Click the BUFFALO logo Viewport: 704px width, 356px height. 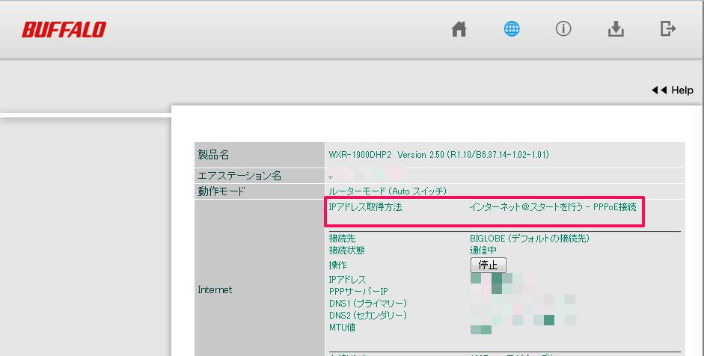(x=64, y=30)
